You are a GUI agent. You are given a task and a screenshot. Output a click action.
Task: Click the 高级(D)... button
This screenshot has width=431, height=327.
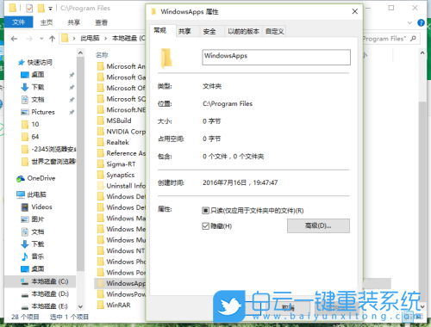pyautogui.click(x=318, y=226)
